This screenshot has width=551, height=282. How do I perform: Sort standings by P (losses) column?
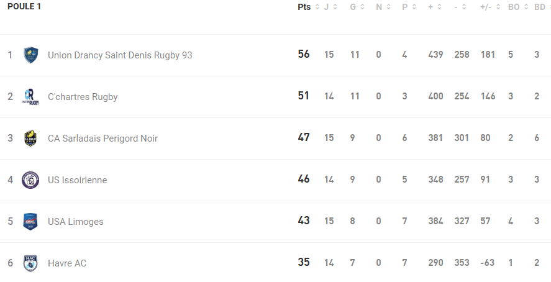tap(408, 7)
